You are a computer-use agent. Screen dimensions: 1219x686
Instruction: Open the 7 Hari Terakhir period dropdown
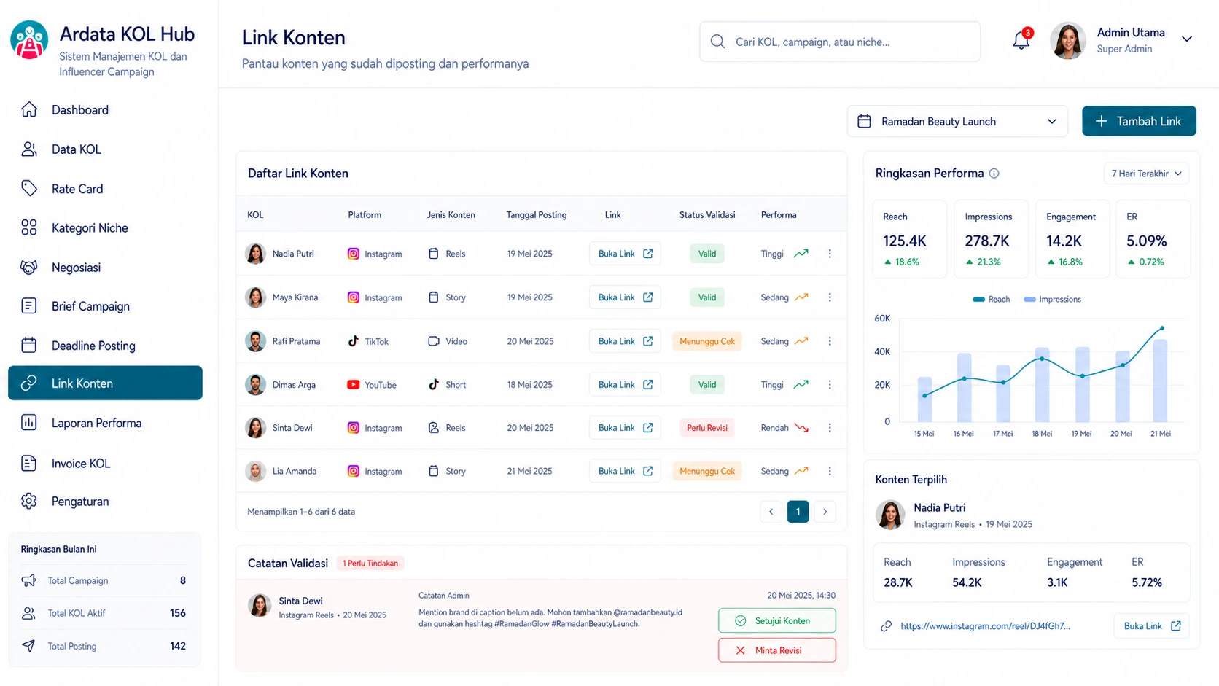coord(1146,174)
